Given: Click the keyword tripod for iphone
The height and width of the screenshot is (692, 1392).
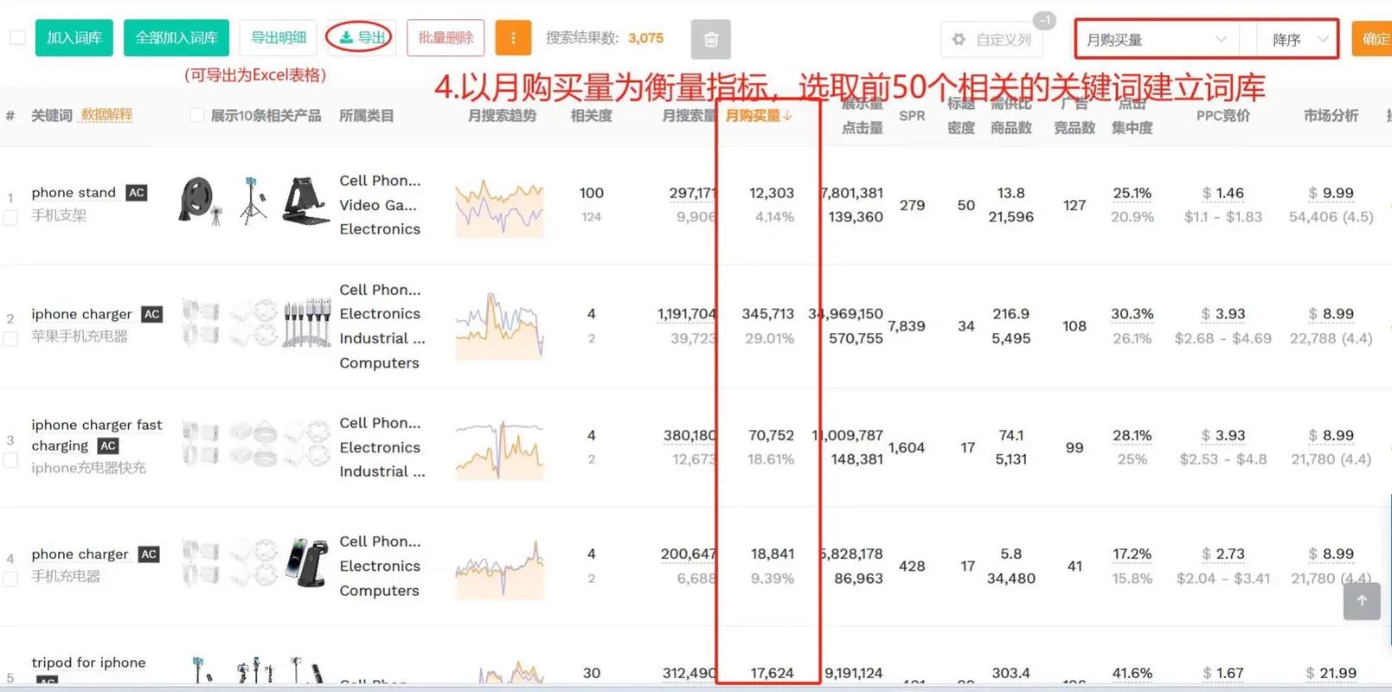Looking at the screenshot, I should [88, 663].
